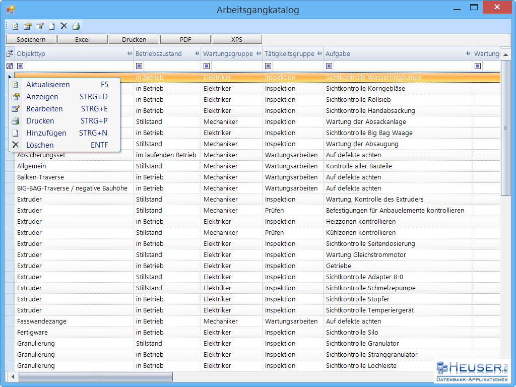Click the horizontal scrollbar thumb at the bottom

click(x=96, y=376)
